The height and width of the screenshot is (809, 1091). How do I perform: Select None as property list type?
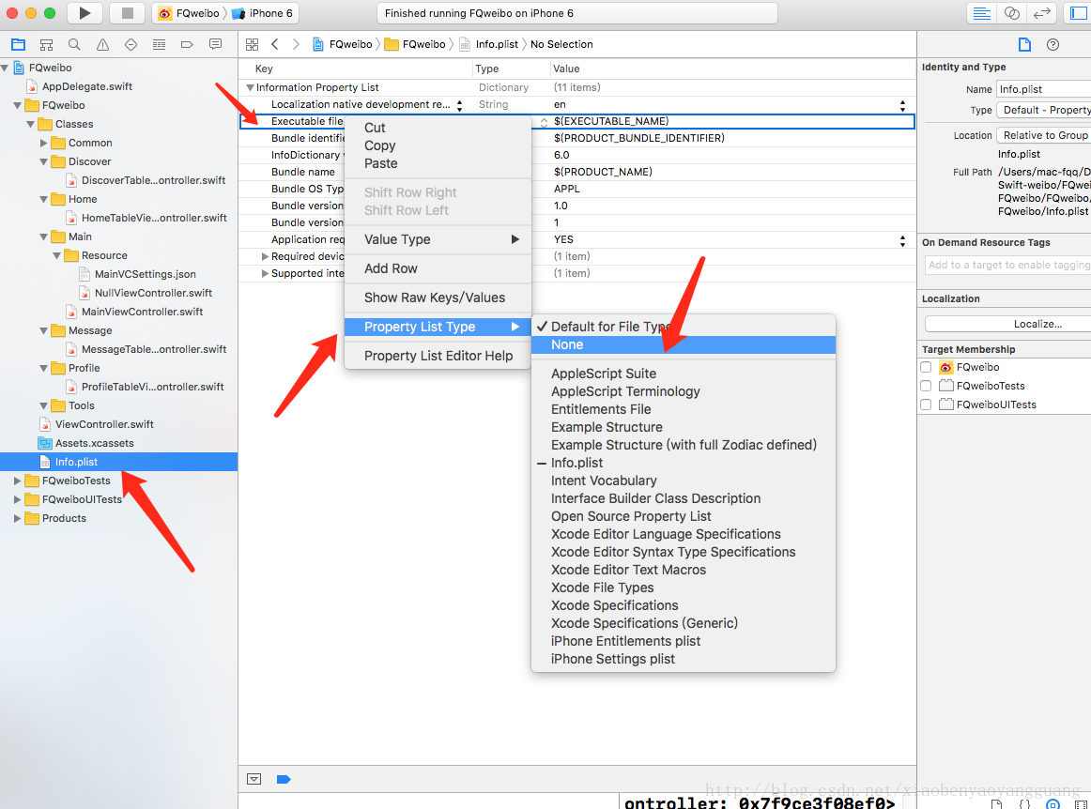[x=683, y=345]
